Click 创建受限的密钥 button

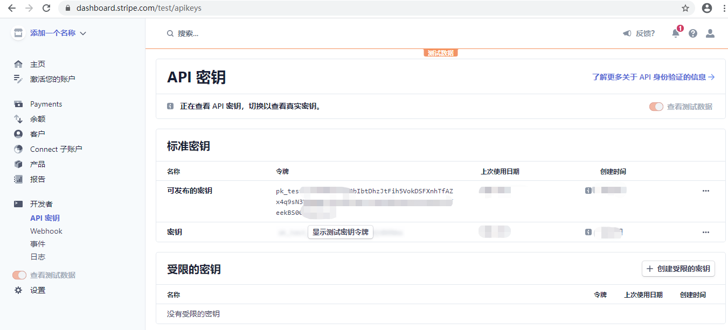[x=678, y=269]
